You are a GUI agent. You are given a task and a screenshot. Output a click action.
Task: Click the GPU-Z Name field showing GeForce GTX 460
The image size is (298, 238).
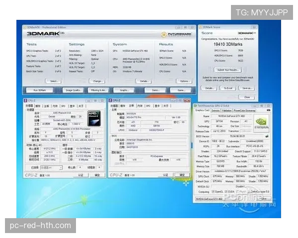point(231,116)
